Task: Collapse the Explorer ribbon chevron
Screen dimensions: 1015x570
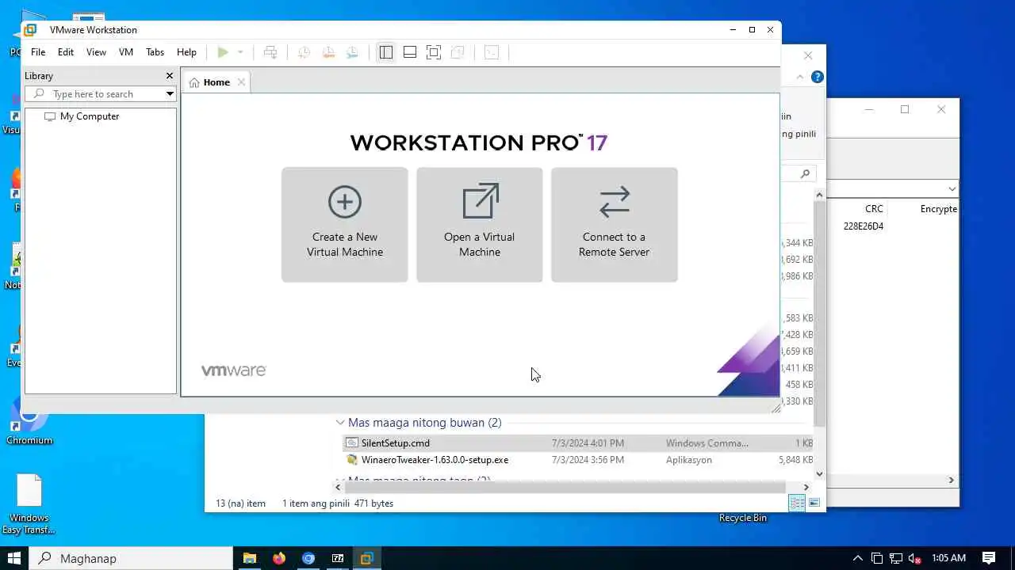Action: coord(799,77)
